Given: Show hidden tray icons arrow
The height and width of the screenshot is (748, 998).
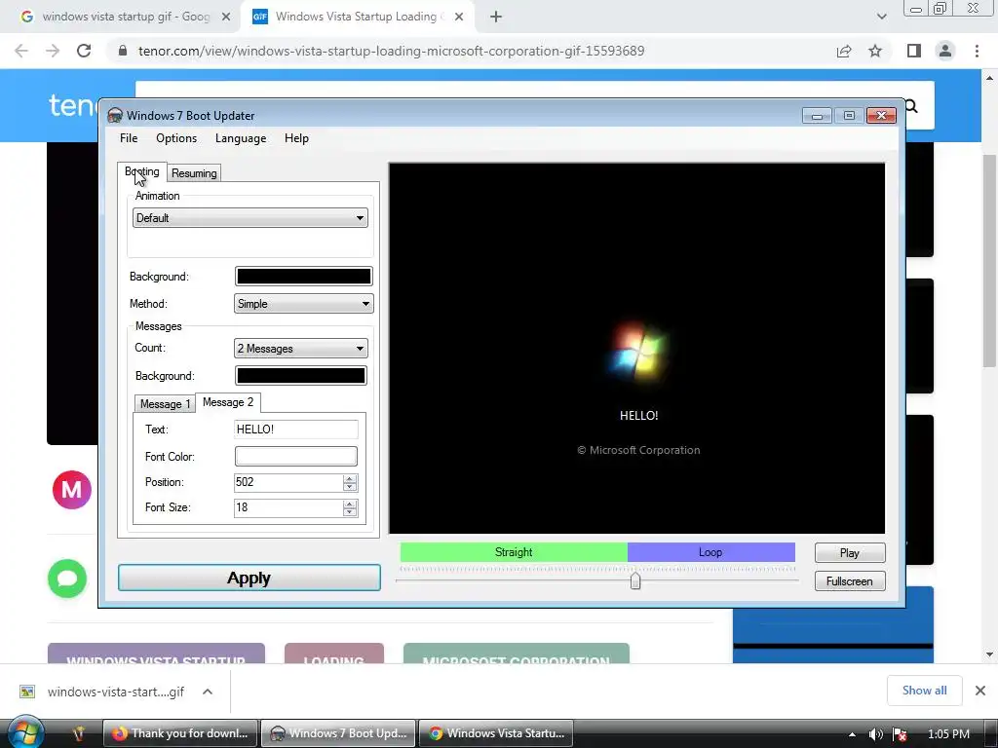Looking at the screenshot, I should pos(852,734).
